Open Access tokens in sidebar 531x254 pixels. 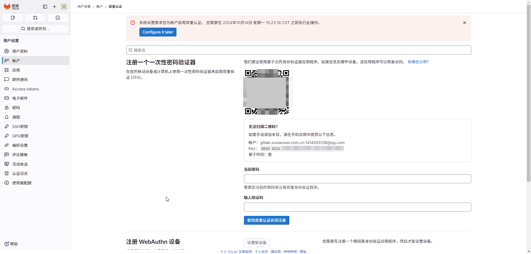tap(25, 89)
